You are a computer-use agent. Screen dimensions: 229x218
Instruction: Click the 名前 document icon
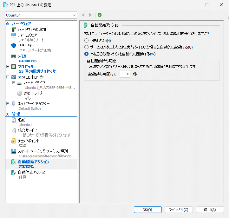coord(14,120)
